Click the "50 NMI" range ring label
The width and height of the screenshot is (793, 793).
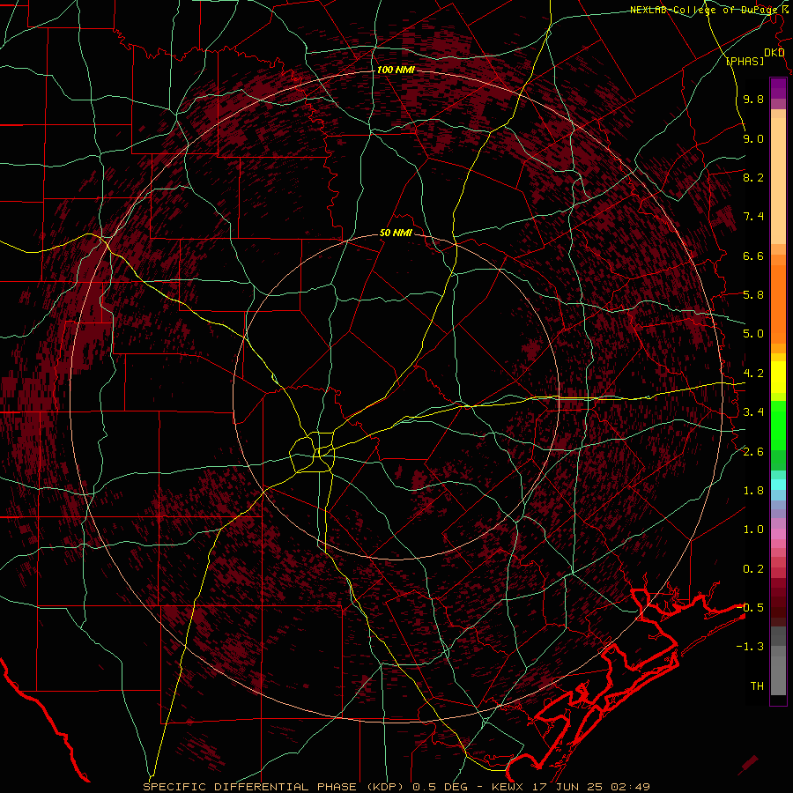396,233
